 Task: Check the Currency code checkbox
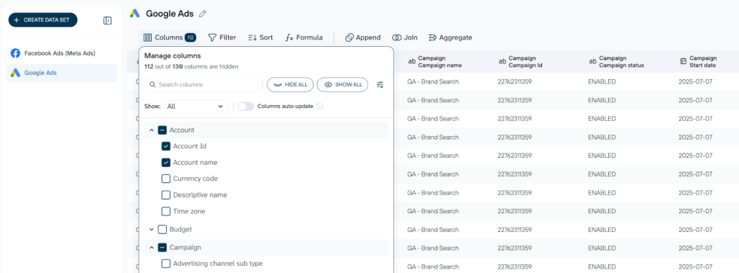tap(166, 179)
